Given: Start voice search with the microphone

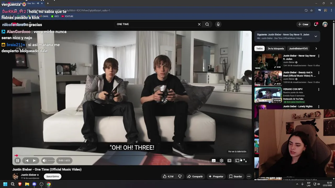Looking at the screenshot, I should tap(218, 24).
